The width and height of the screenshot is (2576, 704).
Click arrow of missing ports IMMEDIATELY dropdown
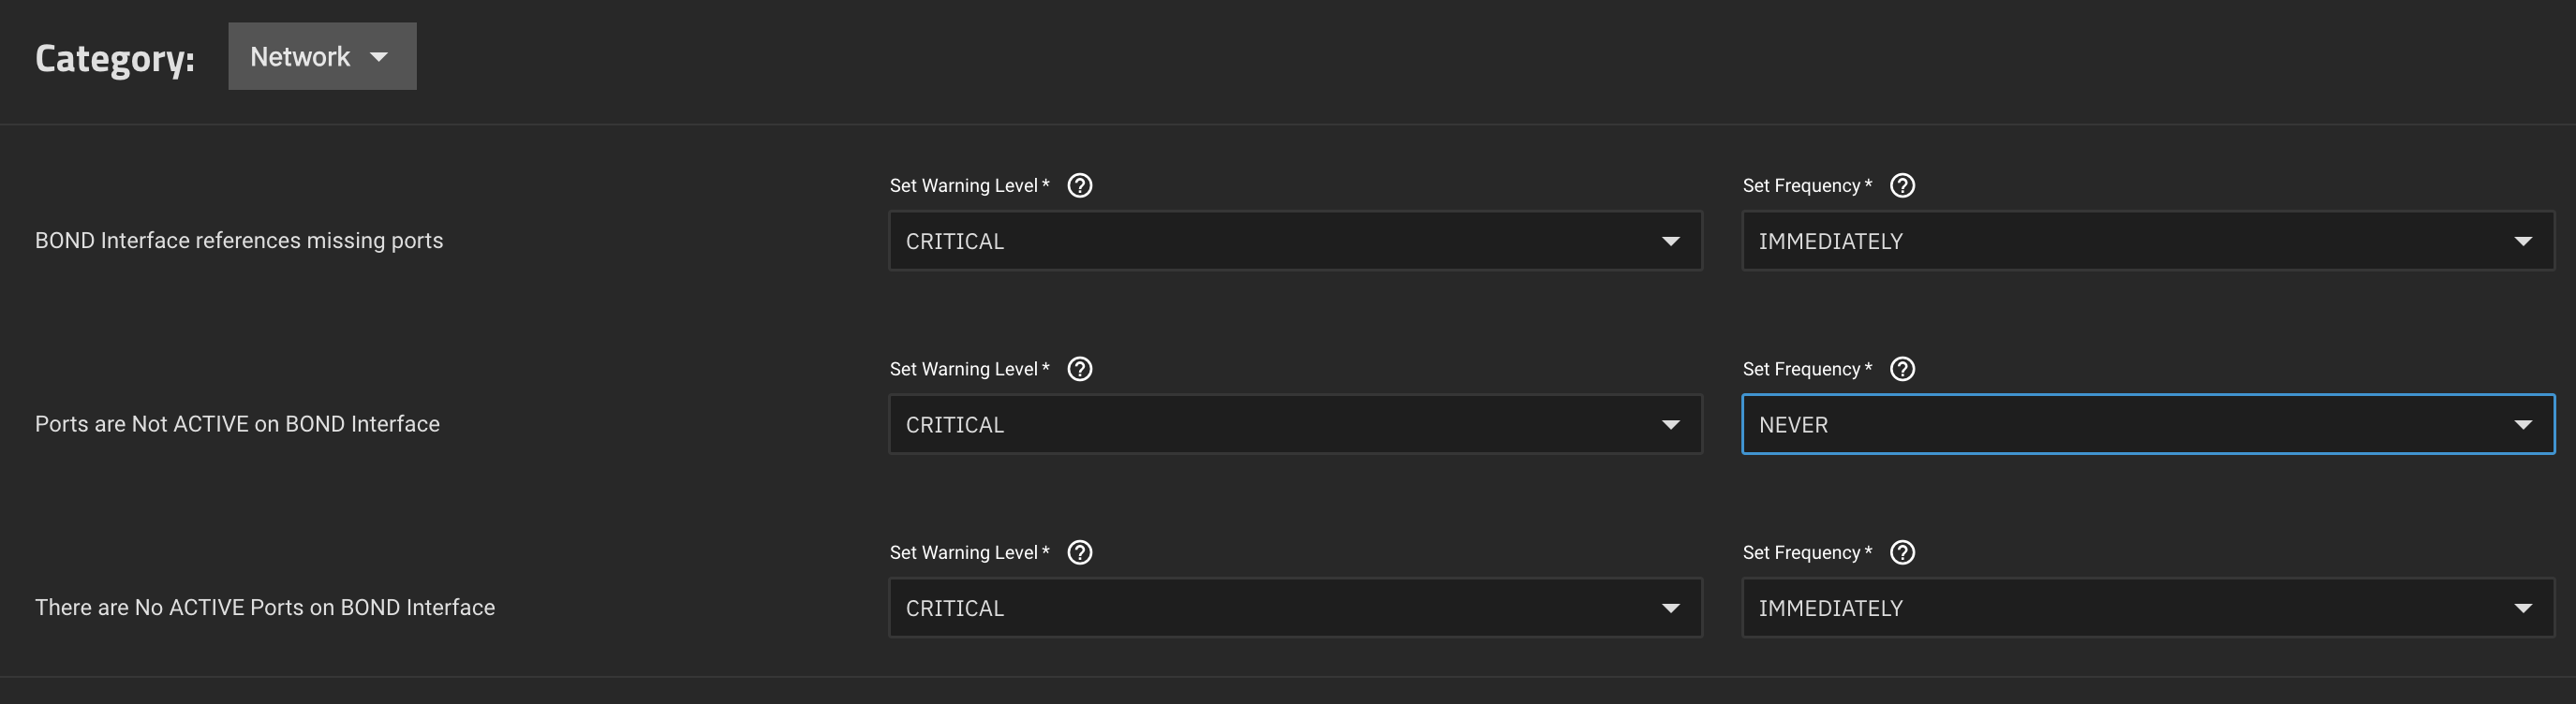[x=2523, y=241]
